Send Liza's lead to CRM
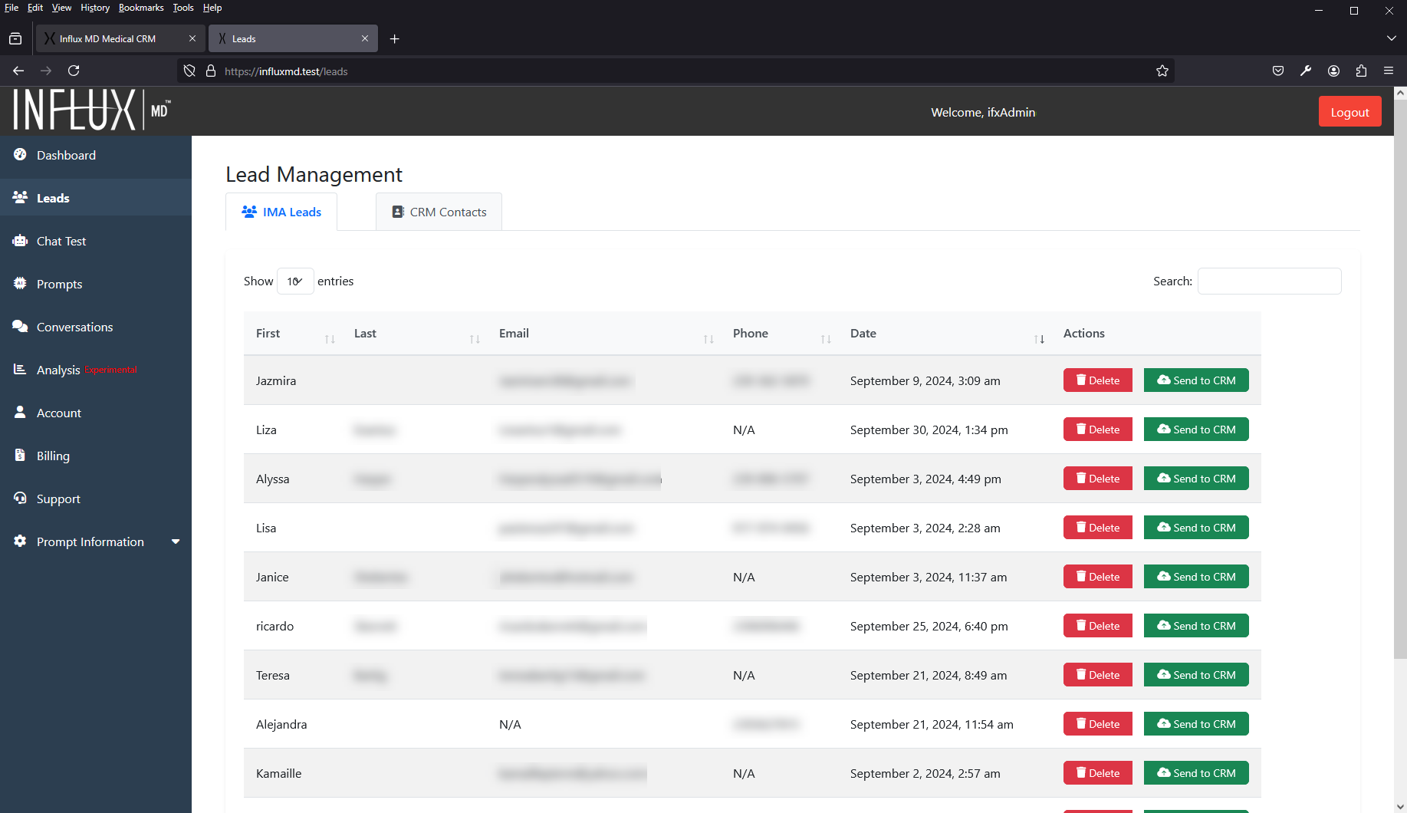Viewport: 1407px width, 813px height. (1195, 430)
